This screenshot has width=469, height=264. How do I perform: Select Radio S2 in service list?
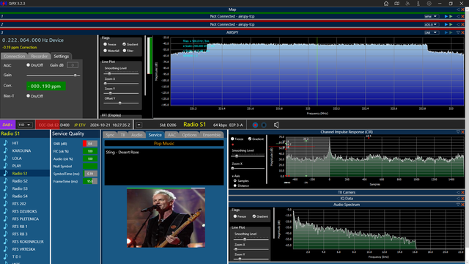click(20, 181)
